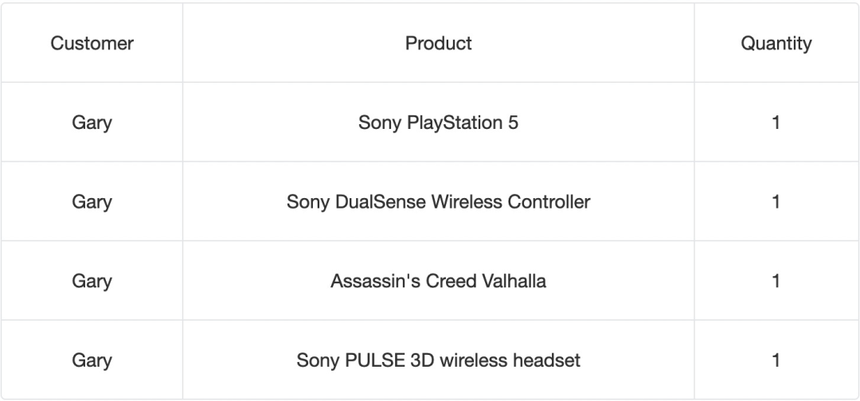Click the quantity for DualSense Wireless Controller

coord(776,202)
